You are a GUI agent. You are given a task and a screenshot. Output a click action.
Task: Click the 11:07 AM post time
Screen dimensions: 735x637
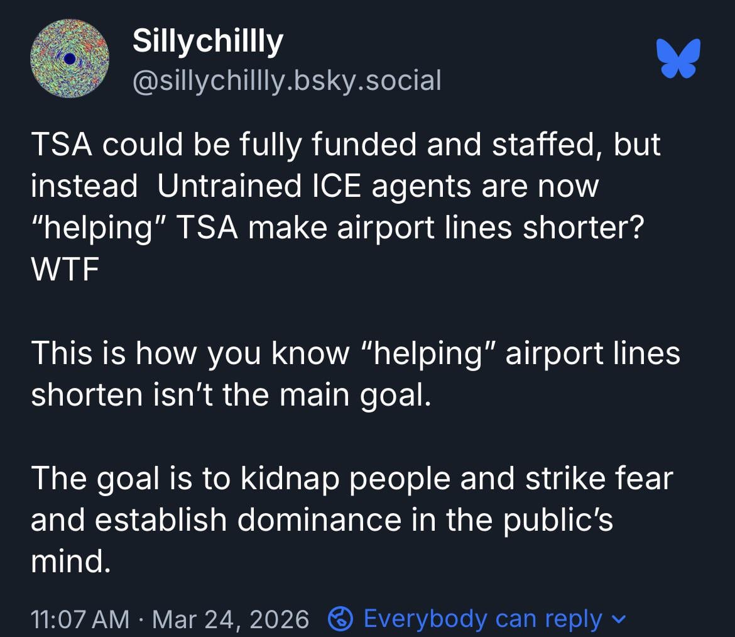pos(80,619)
